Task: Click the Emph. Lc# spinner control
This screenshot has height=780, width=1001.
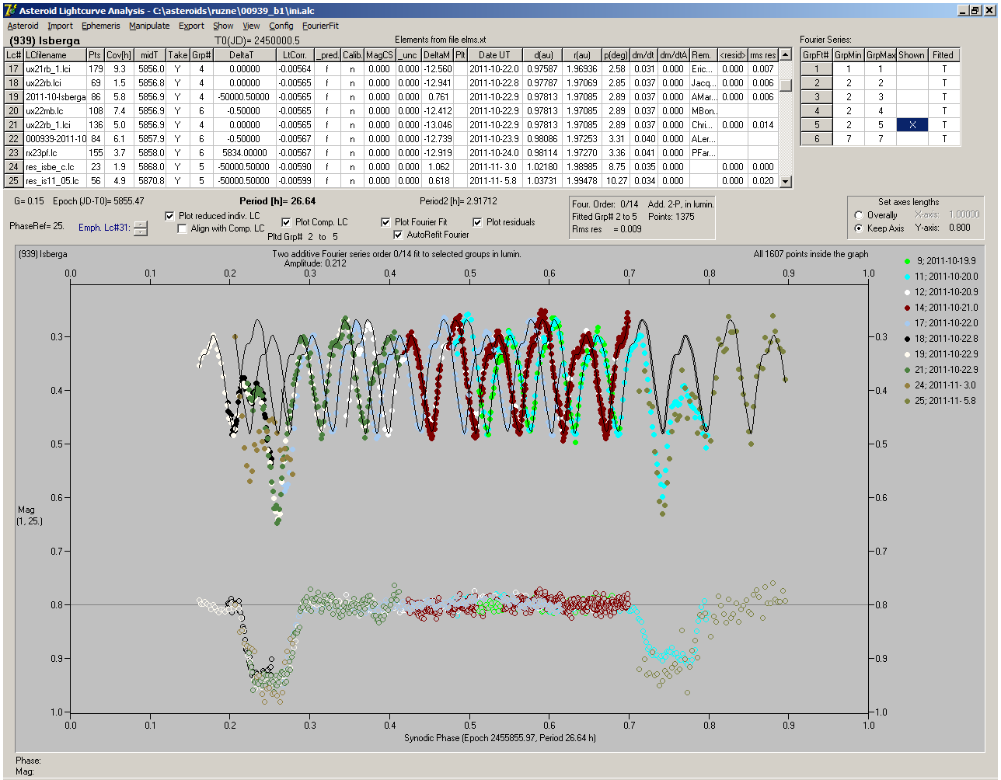Action: point(140,228)
